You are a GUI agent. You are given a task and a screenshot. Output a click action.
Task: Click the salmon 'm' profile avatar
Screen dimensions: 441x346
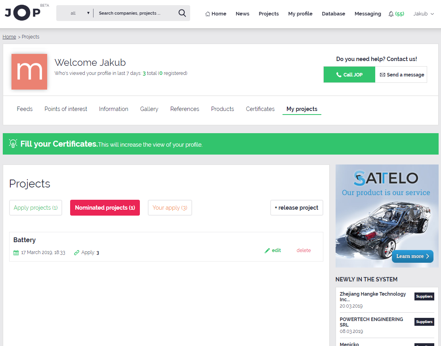tap(29, 72)
